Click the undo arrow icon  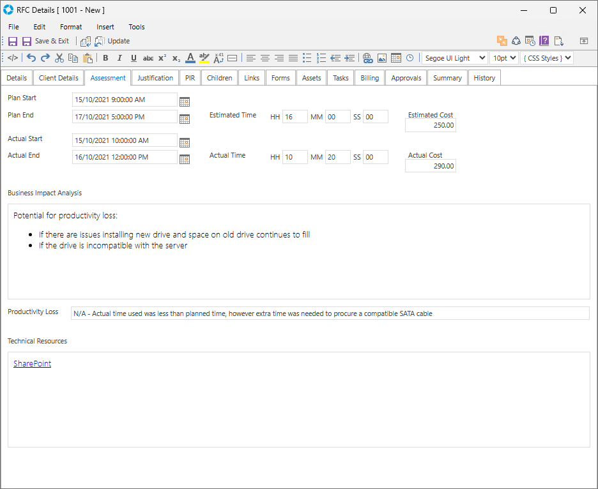31,58
